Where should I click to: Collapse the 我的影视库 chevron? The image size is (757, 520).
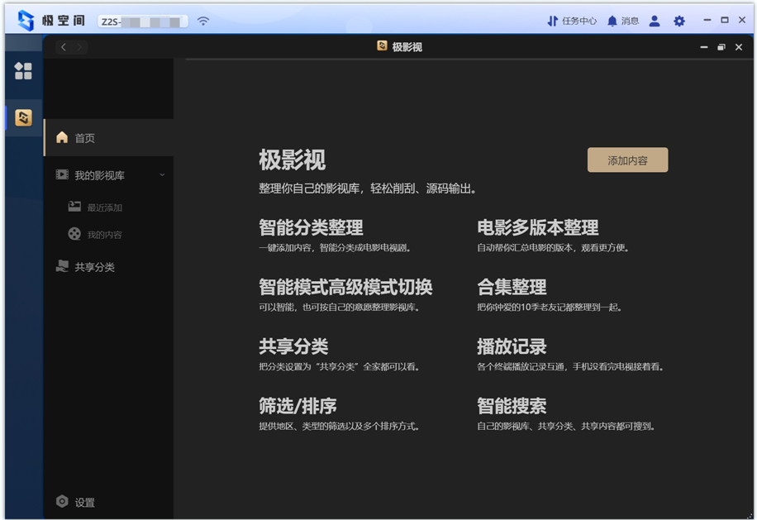tap(162, 174)
